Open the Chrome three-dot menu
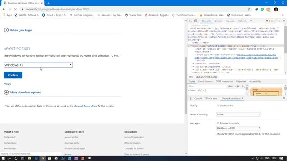 tap(283, 9)
